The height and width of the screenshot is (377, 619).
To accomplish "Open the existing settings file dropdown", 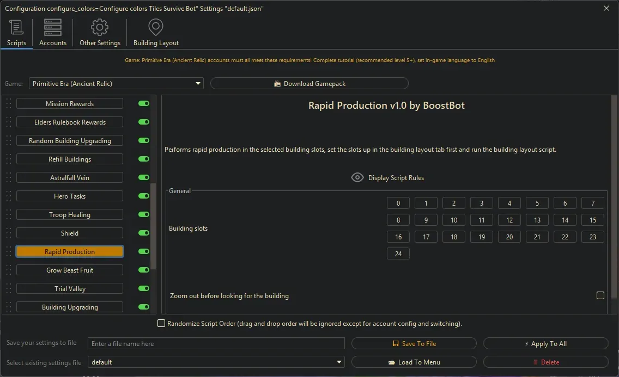I will 339,362.
